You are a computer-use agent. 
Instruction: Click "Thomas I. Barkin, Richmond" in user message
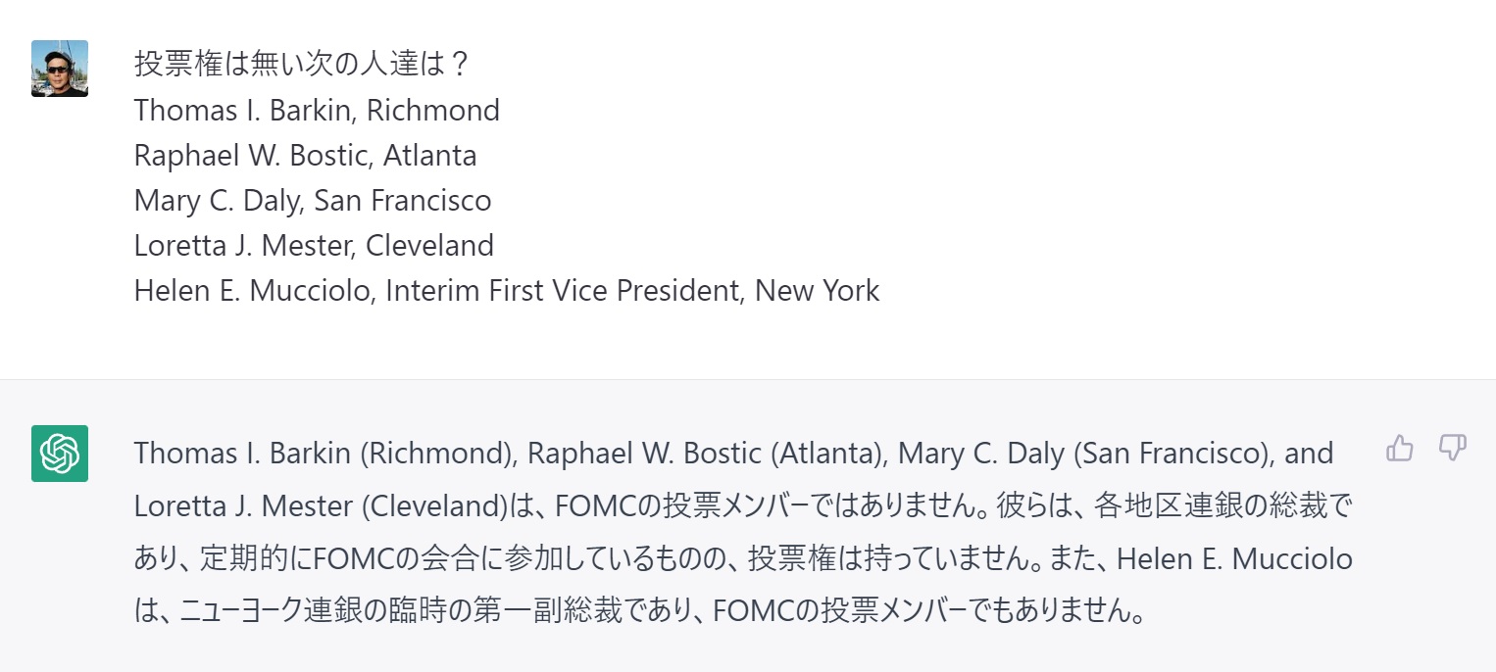(317, 110)
